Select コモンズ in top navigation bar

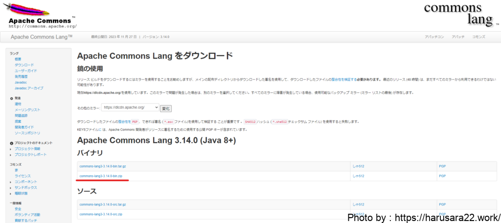click(x=478, y=37)
